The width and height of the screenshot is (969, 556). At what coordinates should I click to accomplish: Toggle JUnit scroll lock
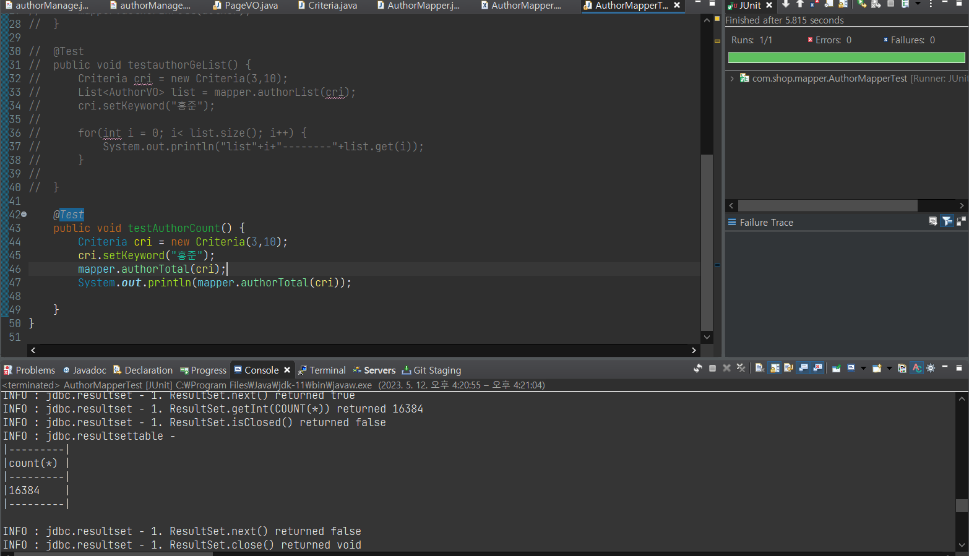coord(843,4)
